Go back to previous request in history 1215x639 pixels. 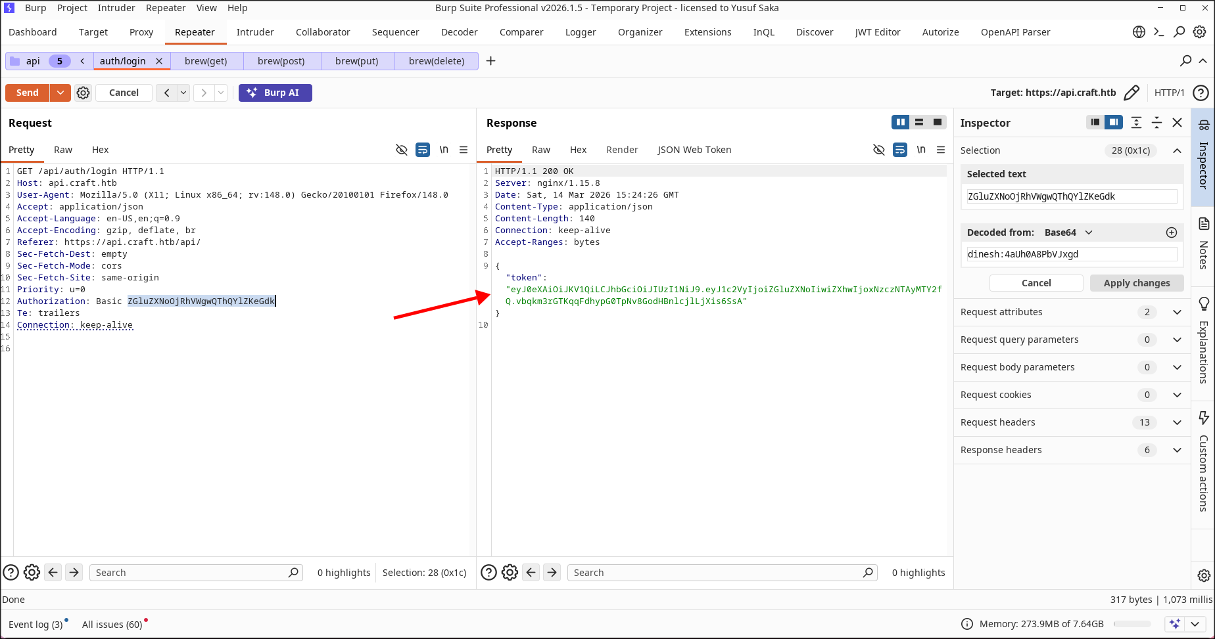166,93
